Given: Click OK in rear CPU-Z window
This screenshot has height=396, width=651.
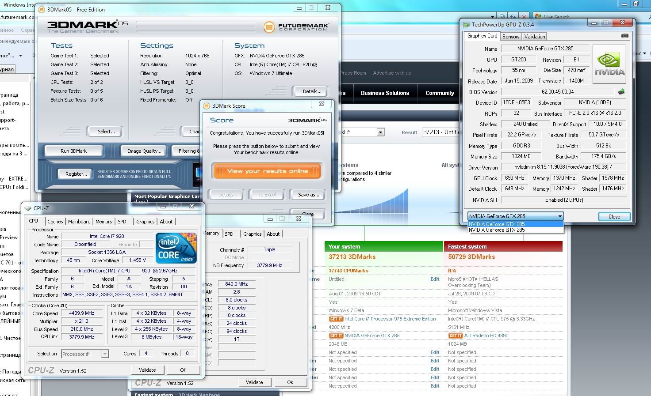Looking at the screenshot, I should (290, 382).
